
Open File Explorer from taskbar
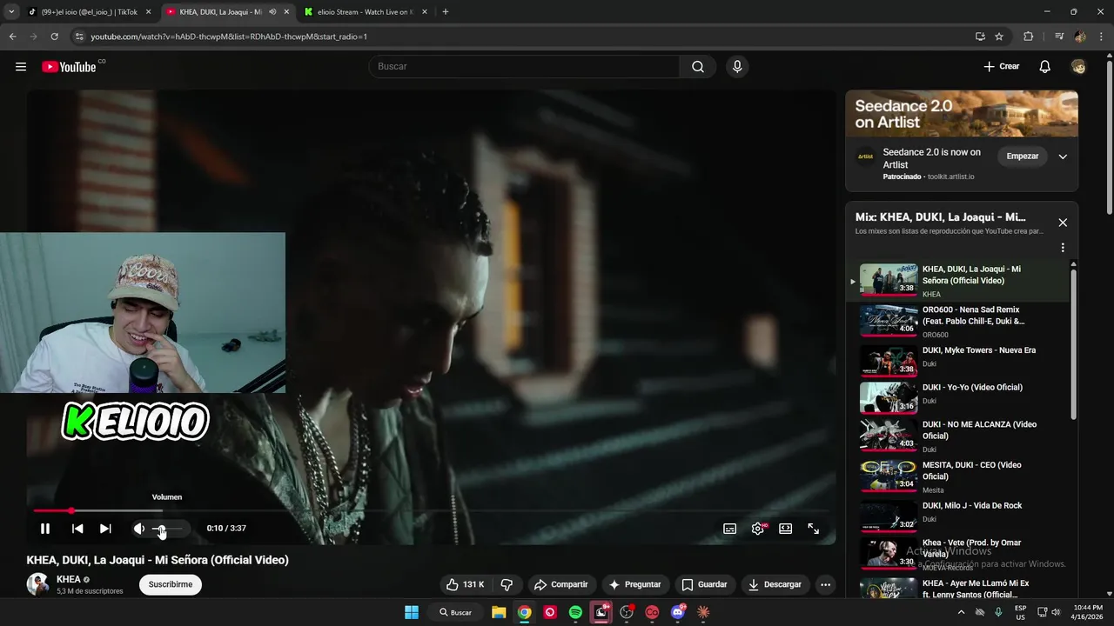[x=499, y=612]
